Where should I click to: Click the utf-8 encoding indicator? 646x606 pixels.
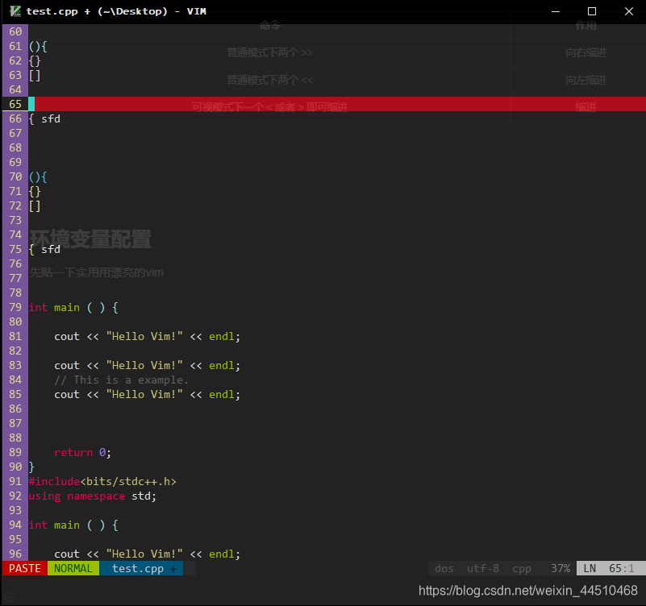click(x=483, y=569)
